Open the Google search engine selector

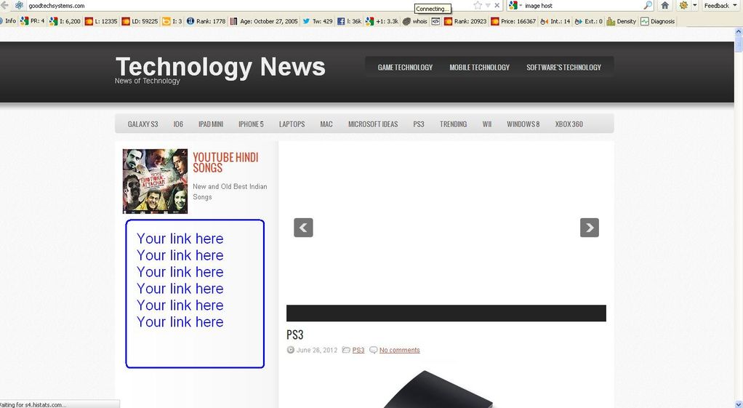[x=515, y=5]
